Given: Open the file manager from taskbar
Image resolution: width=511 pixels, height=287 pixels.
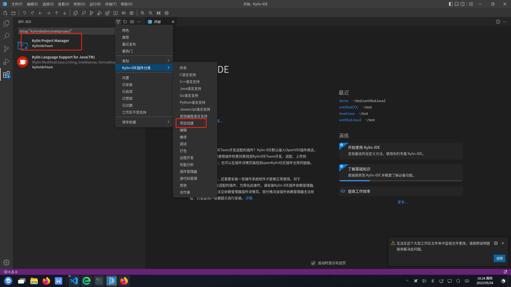Looking at the screenshot, I should coord(34,281).
